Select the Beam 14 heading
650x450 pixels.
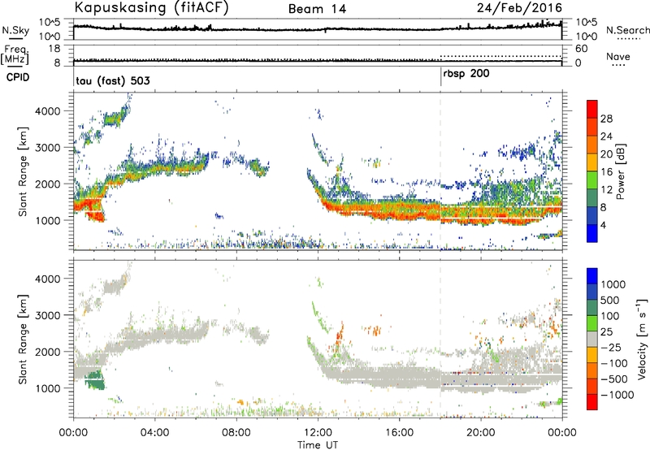click(x=317, y=9)
